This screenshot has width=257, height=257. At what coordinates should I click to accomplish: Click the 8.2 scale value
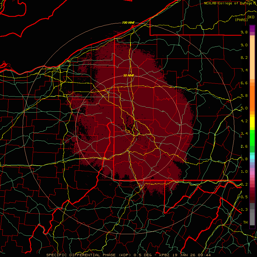(x=244, y=57)
